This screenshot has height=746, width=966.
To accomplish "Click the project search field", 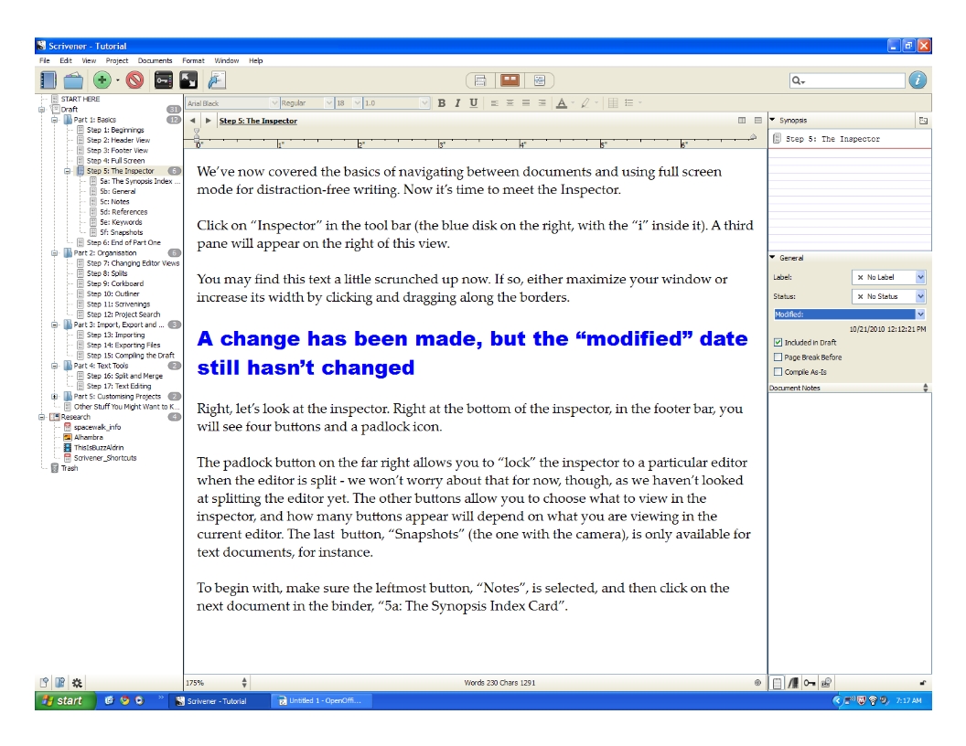I will coord(846,80).
